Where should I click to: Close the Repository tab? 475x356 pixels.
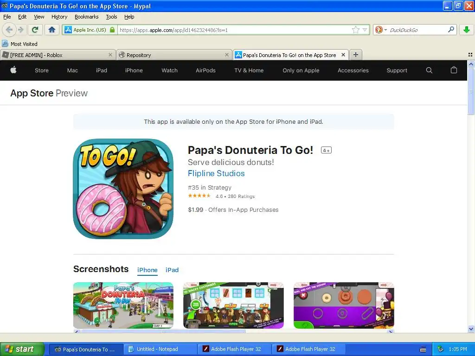(226, 55)
